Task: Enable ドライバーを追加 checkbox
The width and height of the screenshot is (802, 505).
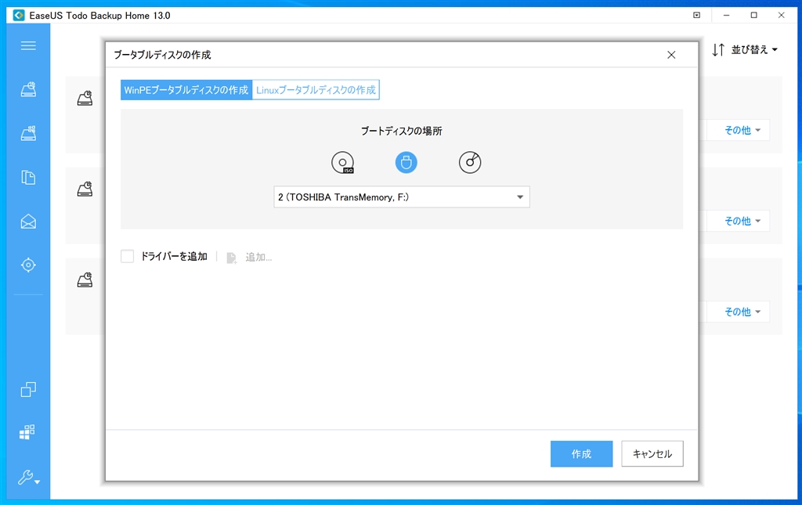Action: [x=127, y=256]
